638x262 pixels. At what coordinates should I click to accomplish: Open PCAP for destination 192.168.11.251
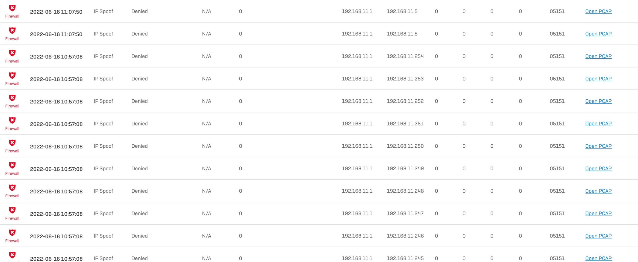pyautogui.click(x=598, y=124)
